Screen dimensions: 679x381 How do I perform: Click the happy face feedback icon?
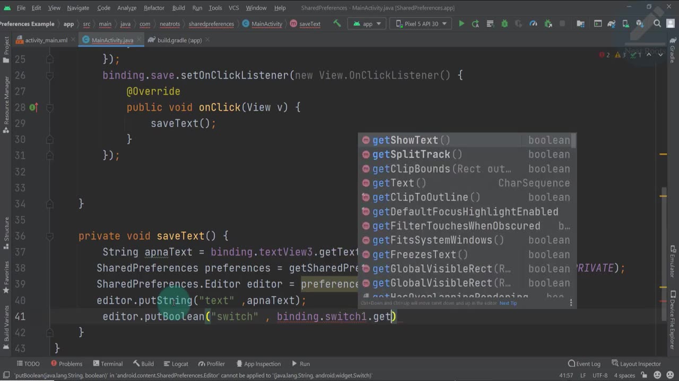coord(657,376)
